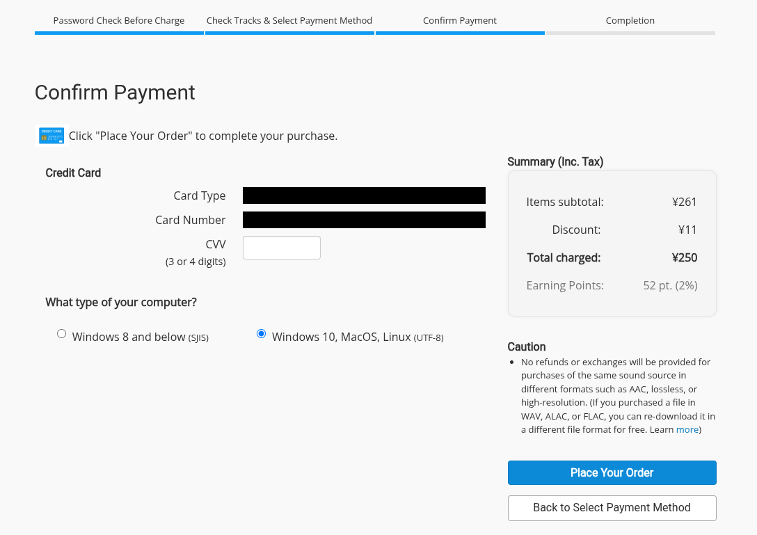
Task: Go back to Select Payment Method
Action: pyautogui.click(x=612, y=508)
